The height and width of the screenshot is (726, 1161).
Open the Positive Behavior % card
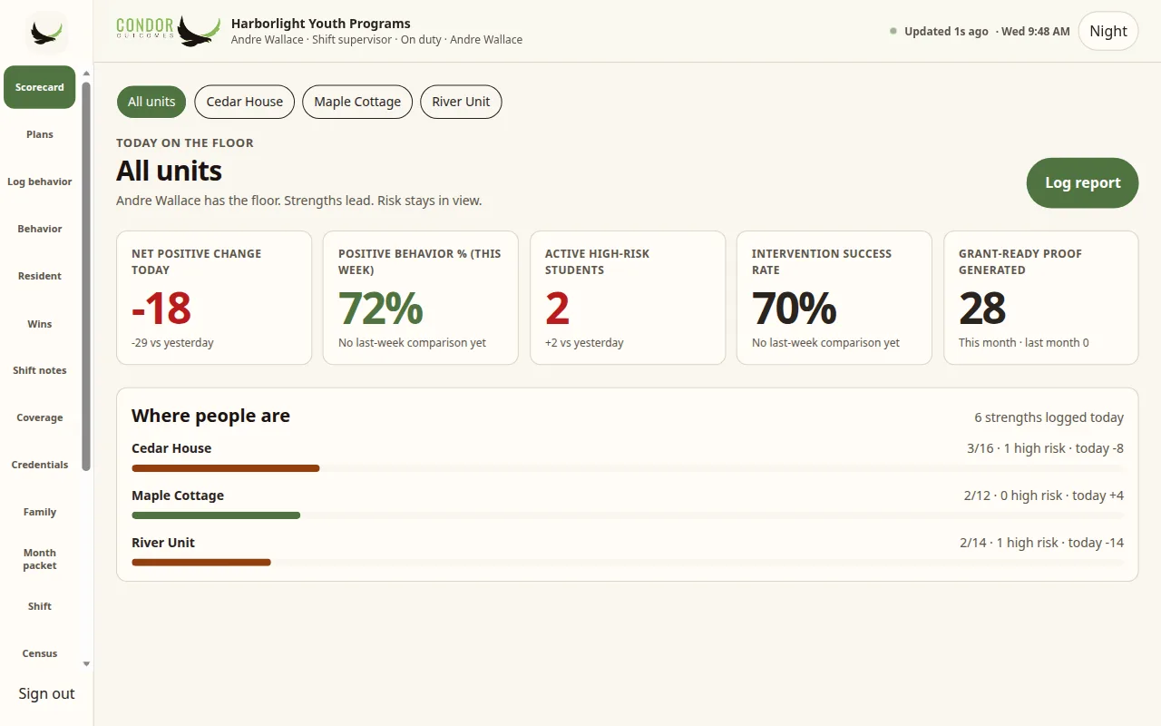421,298
